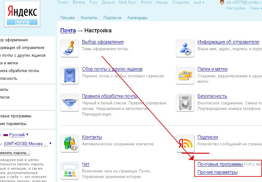Open Народ in top service bar
Viewport: 262px width, 182px height.
pos(162,2)
